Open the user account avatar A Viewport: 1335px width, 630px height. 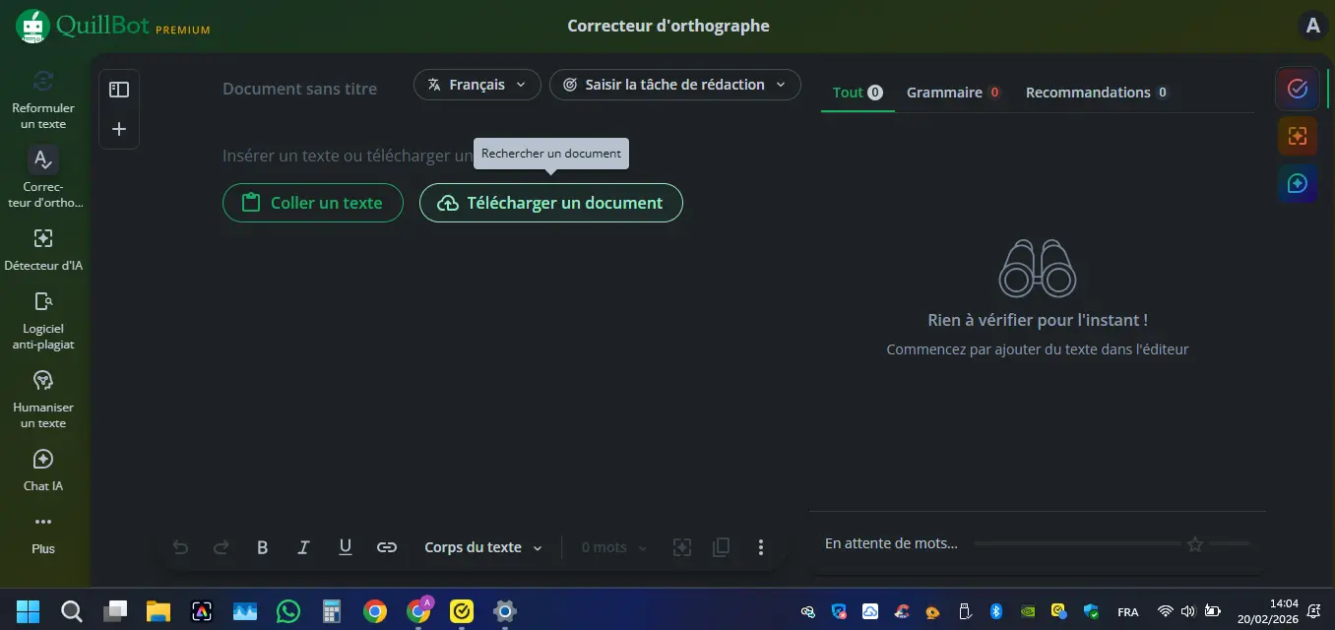coord(1312,27)
